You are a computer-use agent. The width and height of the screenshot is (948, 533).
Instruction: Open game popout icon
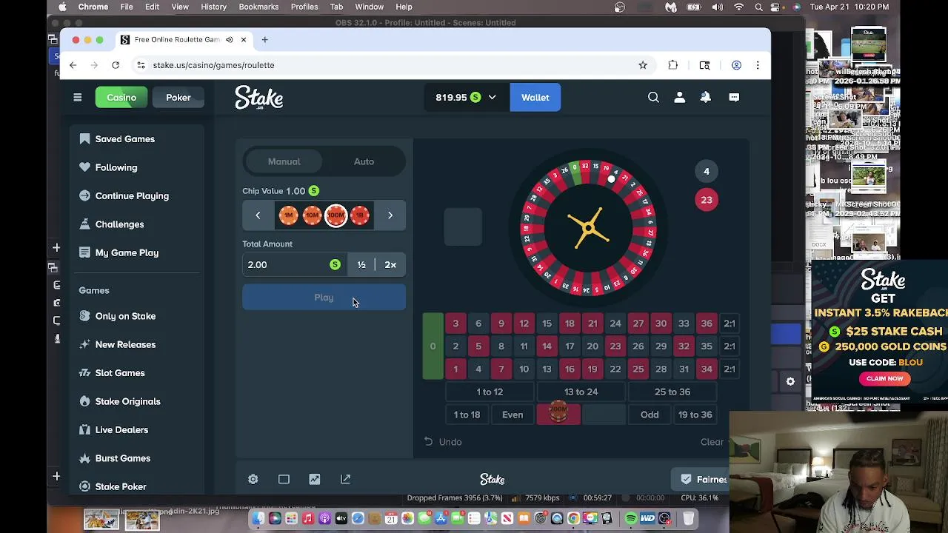[346, 479]
